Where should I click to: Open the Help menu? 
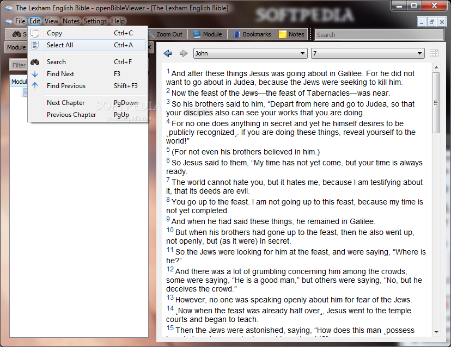click(118, 21)
